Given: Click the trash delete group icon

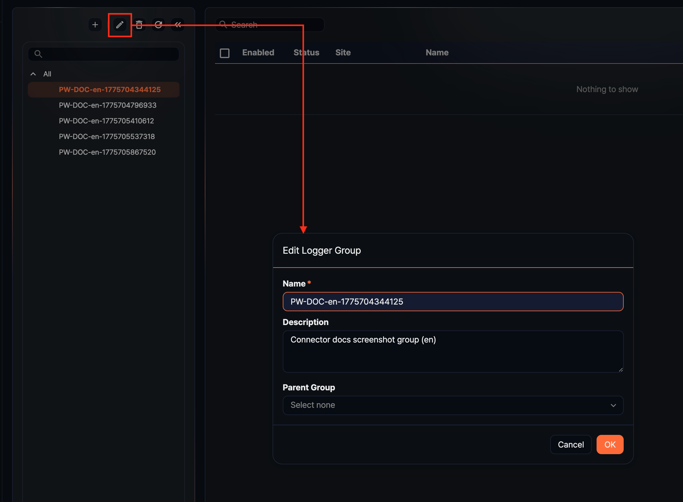Looking at the screenshot, I should (139, 25).
